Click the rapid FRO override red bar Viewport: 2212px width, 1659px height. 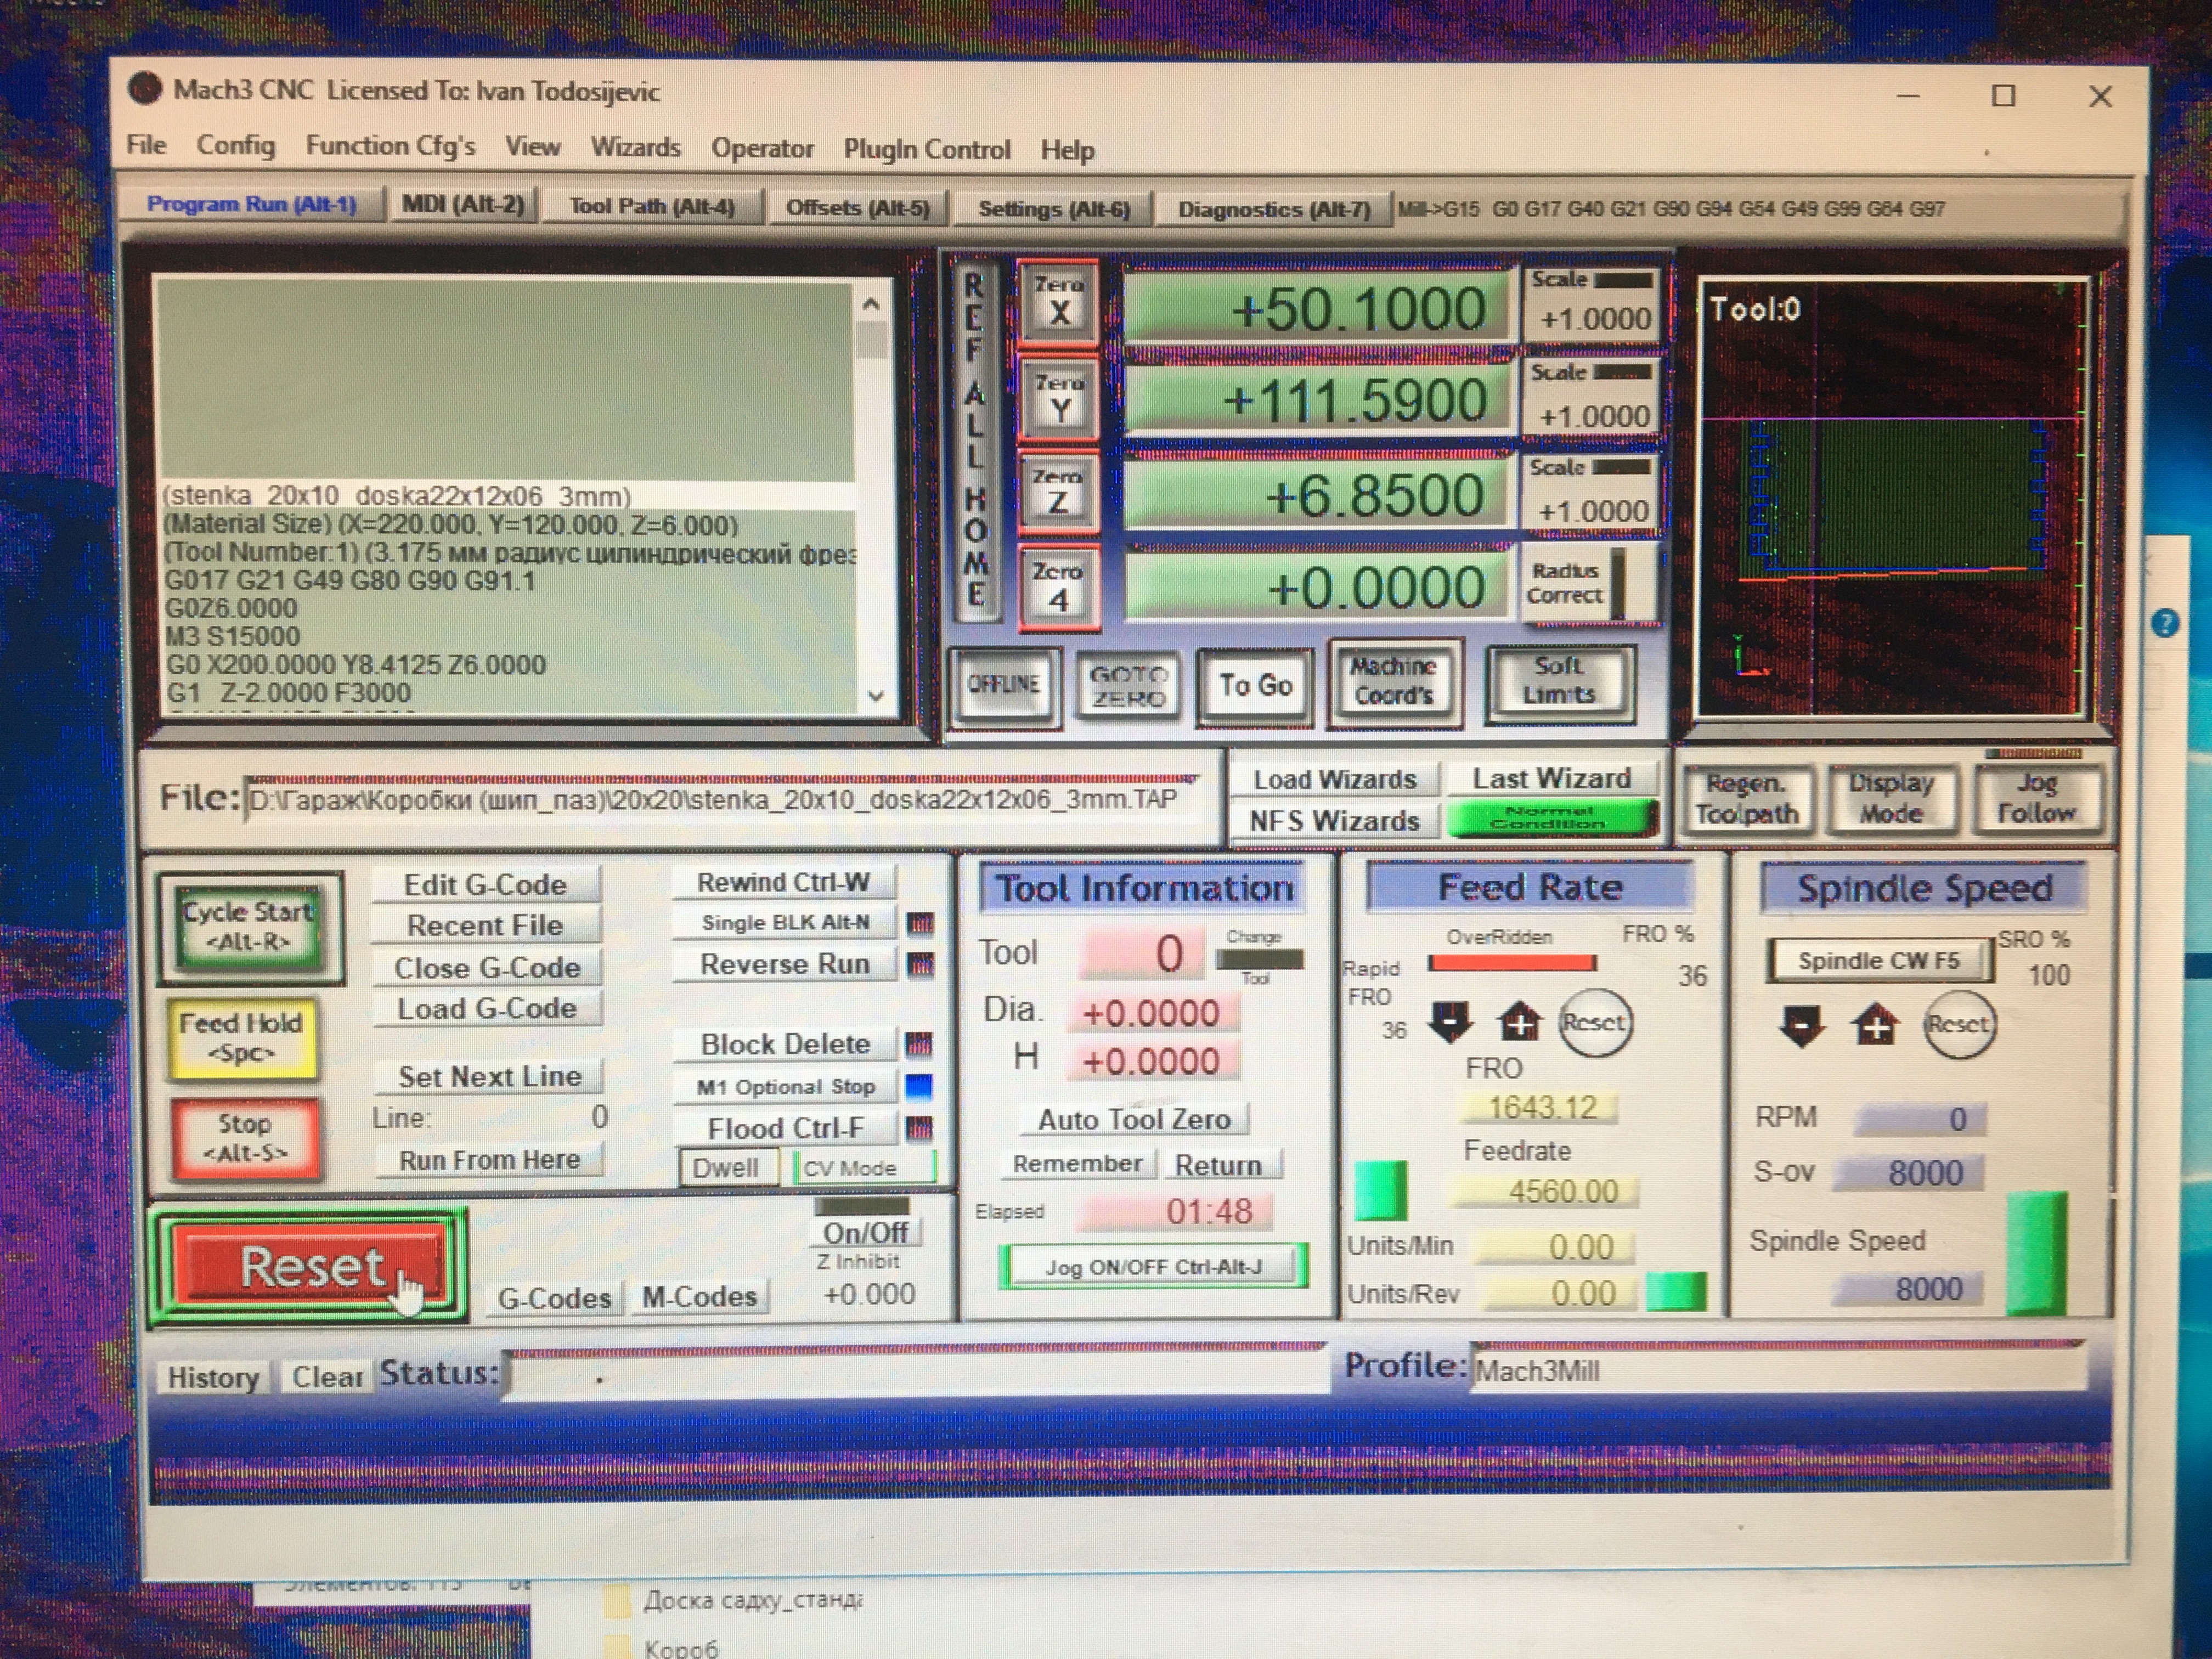tap(1512, 963)
